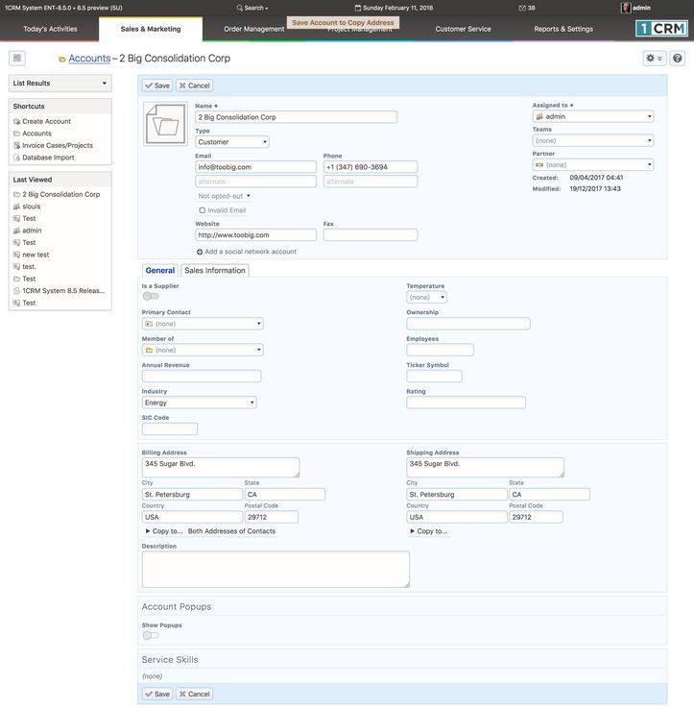Click the calendar icon beside the date
This screenshot has width=694, height=709.
[x=358, y=8]
